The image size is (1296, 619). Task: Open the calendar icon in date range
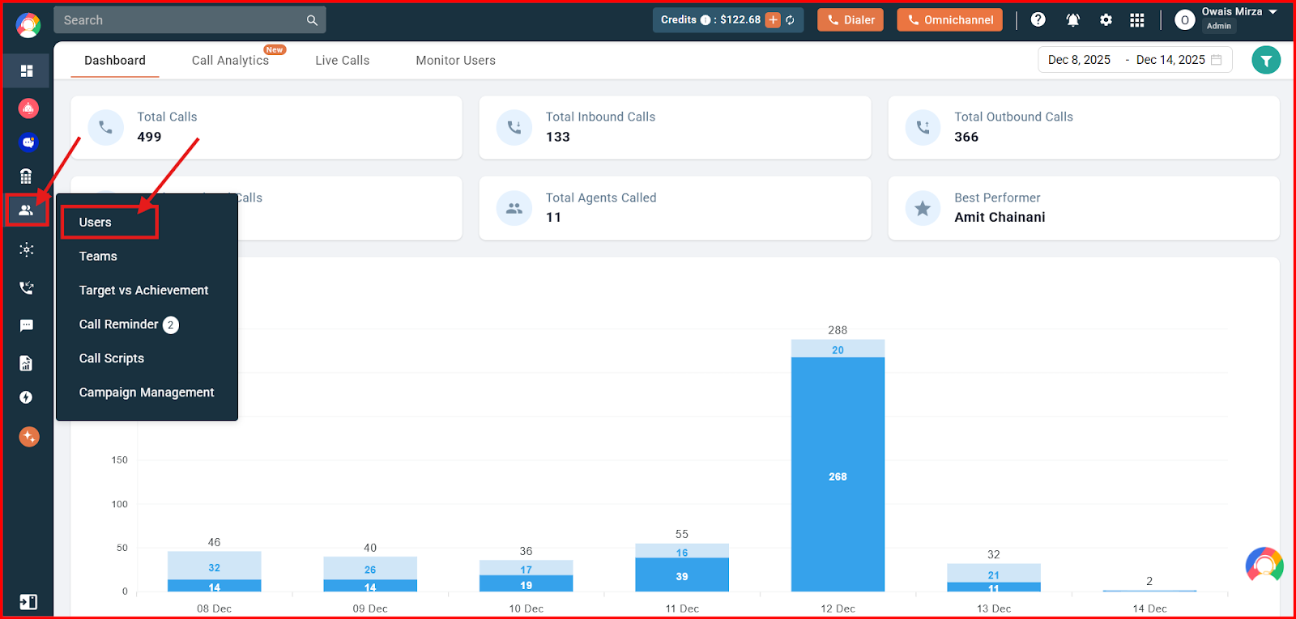(x=1216, y=60)
